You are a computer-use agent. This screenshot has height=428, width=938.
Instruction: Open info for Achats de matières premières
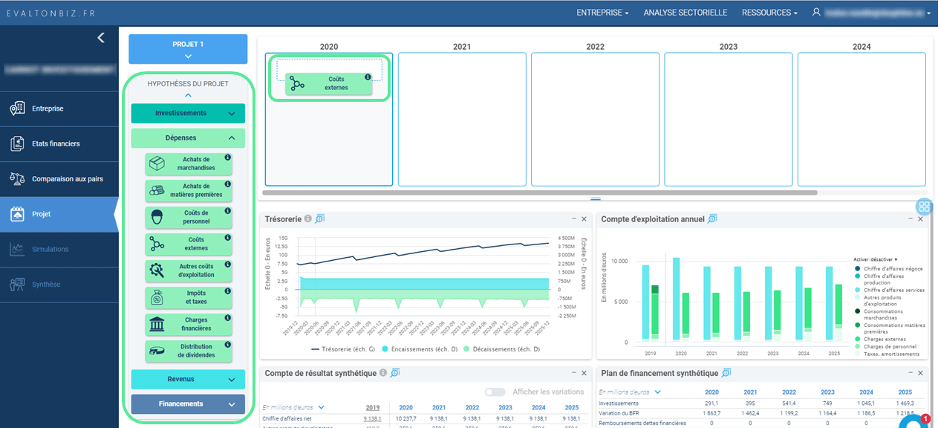coord(228,184)
